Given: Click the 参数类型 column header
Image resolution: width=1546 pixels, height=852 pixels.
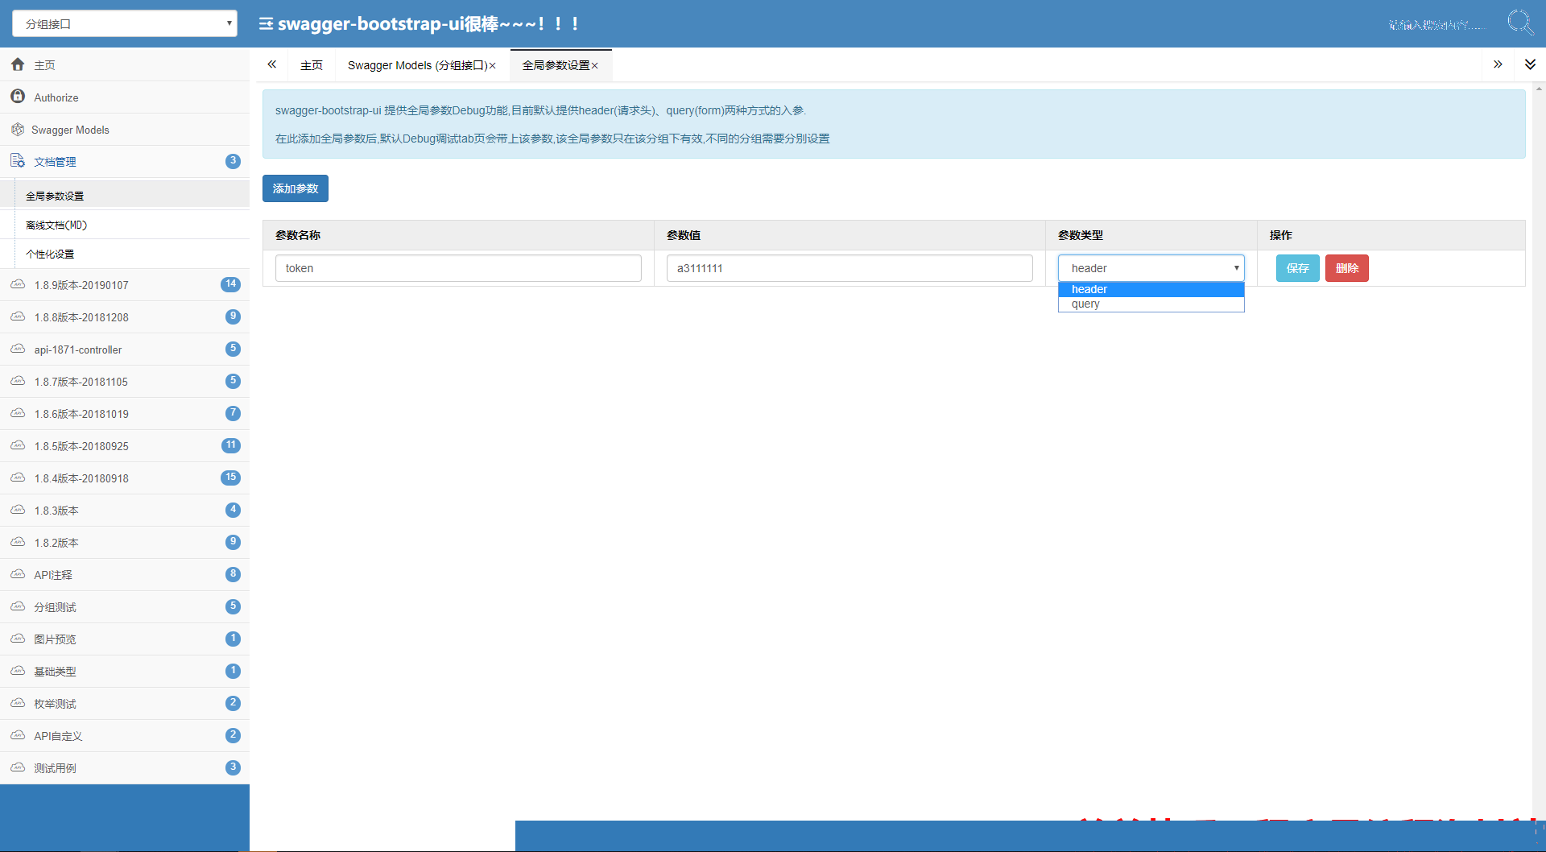Looking at the screenshot, I should click(x=1151, y=235).
